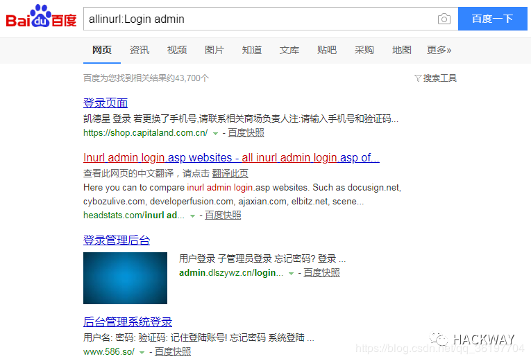
Task: Go to the 贴吧 tab
Action: pos(327,50)
